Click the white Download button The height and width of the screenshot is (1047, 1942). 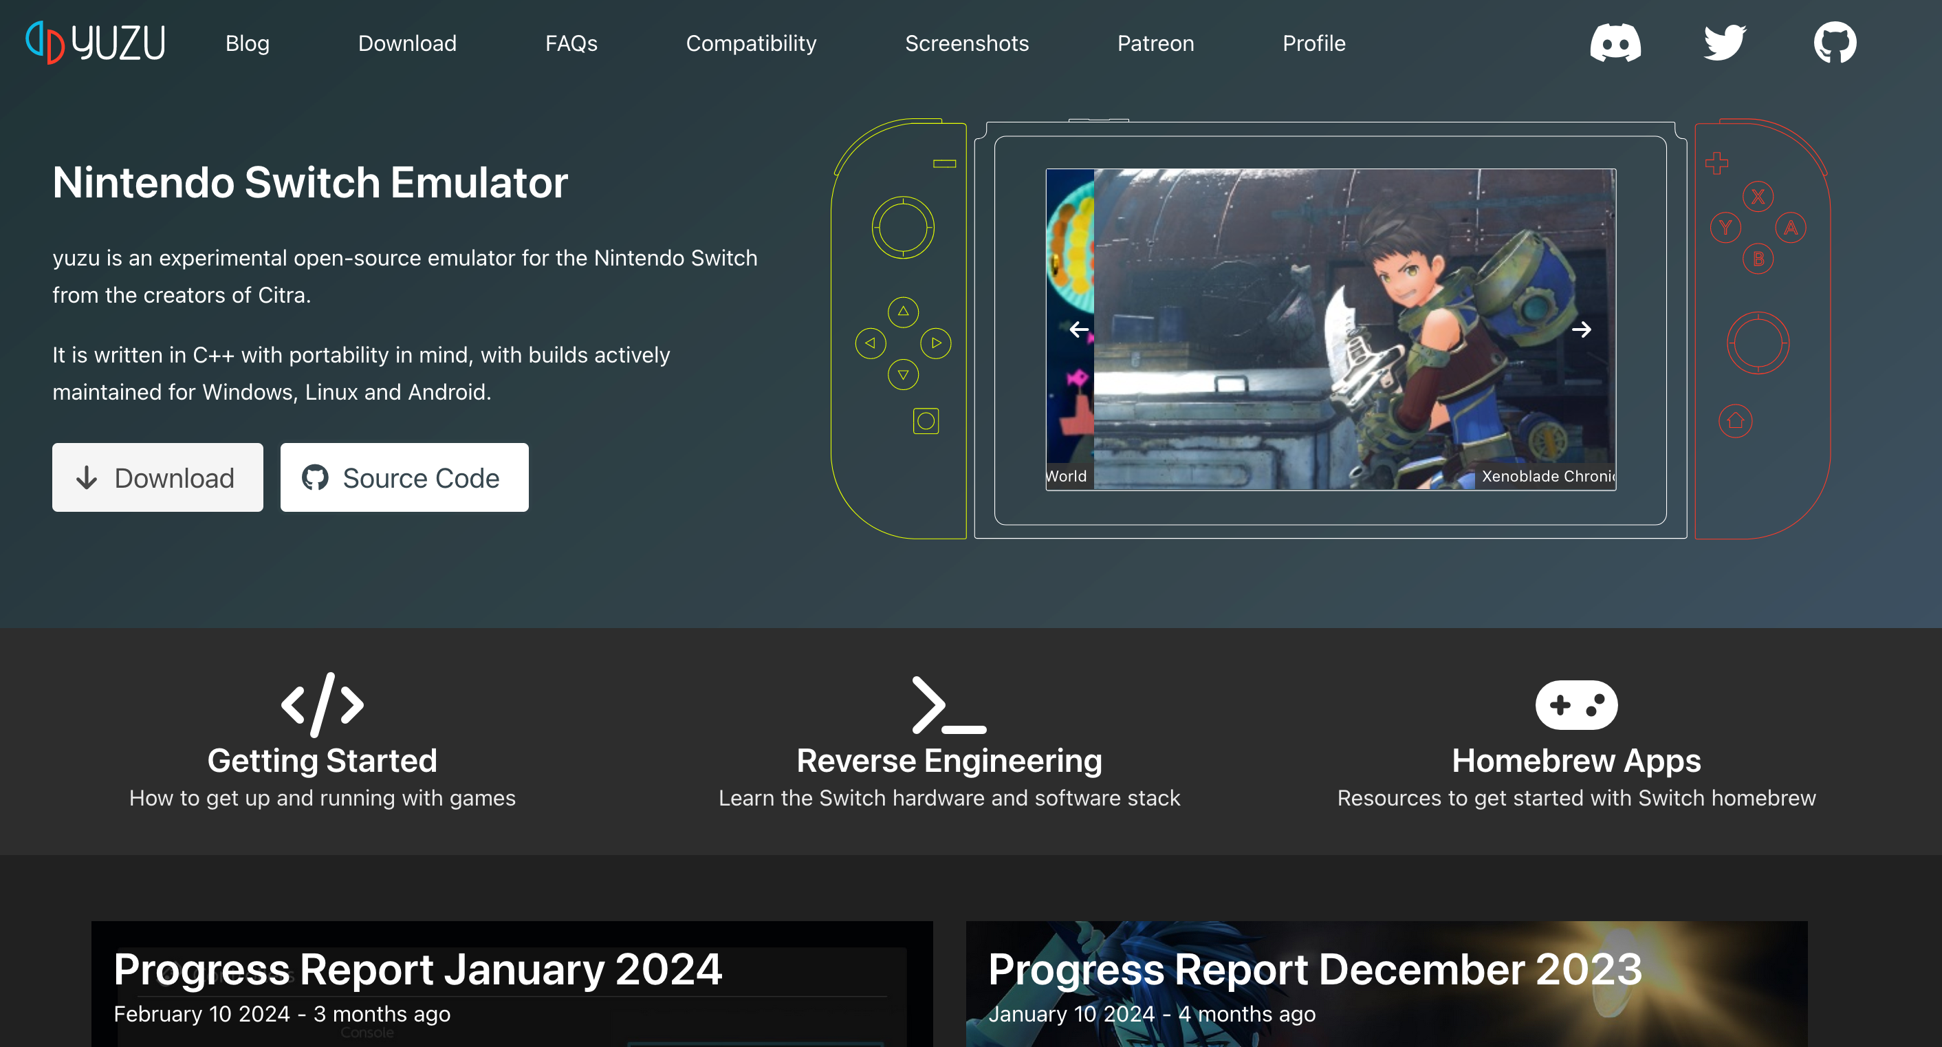[157, 477]
